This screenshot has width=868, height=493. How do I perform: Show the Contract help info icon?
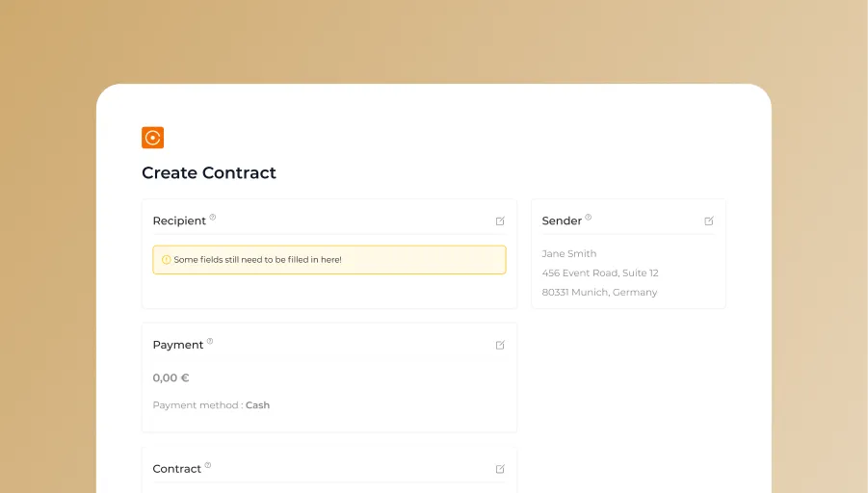(x=208, y=465)
